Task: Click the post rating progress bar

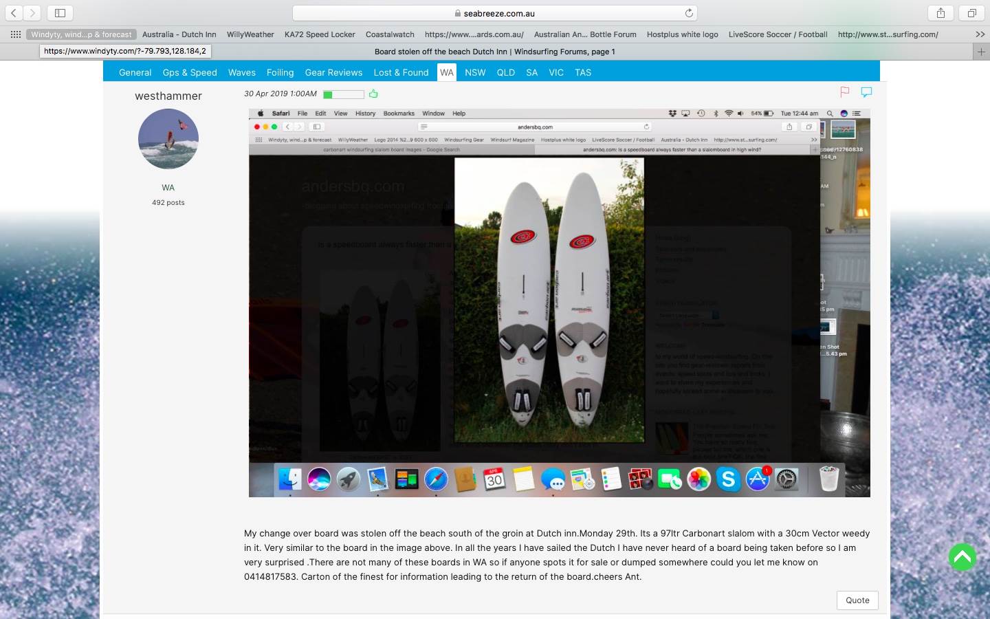Action: (x=344, y=94)
